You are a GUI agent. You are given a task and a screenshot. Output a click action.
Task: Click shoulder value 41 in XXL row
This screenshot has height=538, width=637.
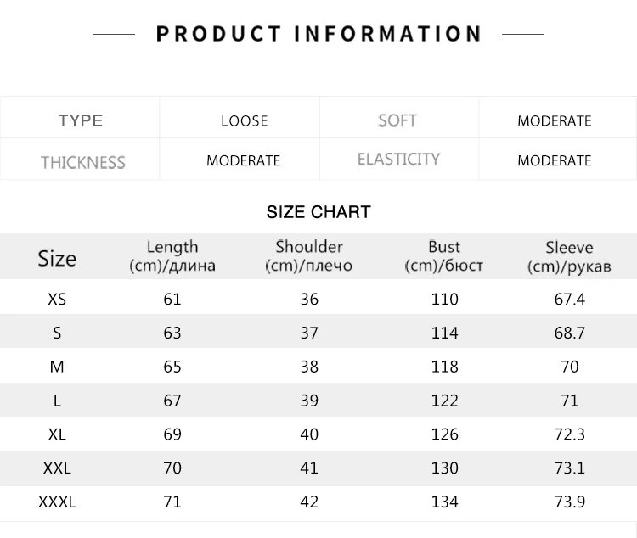[x=309, y=468]
